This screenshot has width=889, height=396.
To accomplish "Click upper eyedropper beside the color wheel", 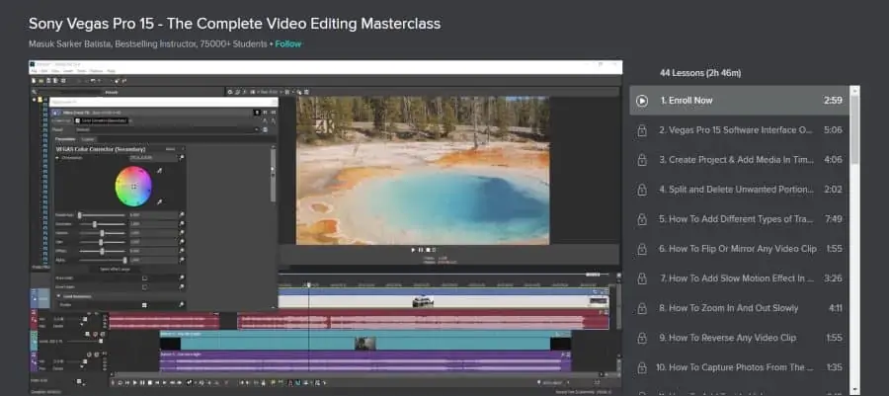I will click(x=160, y=170).
